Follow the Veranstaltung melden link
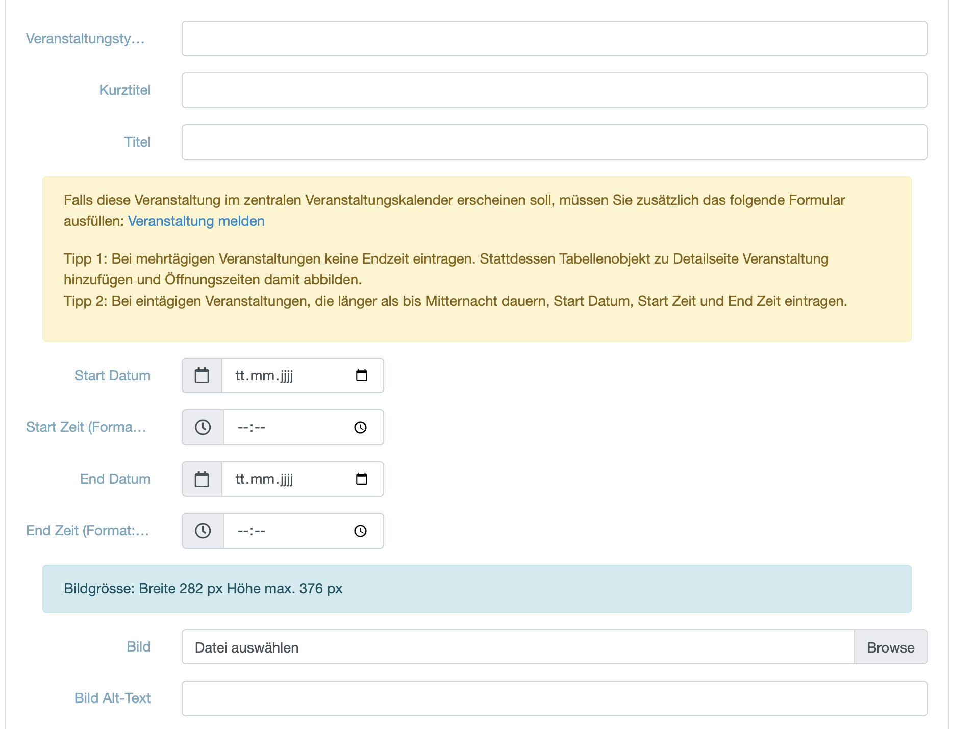Image resolution: width=953 pixels, height=729 pixels. pos(196,221)
